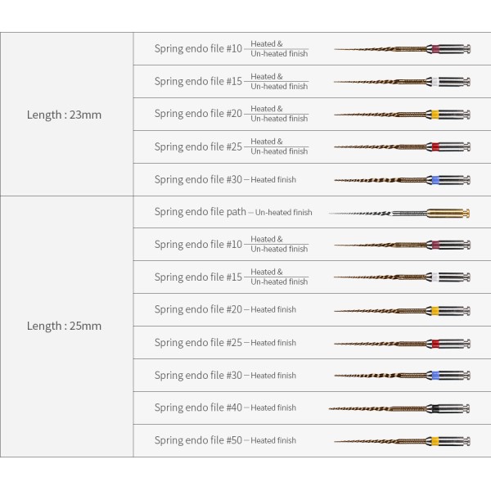The height and width of the screenshot is (491, 491).
Task: Click 'Spring endo file #50' text
Action: 198,440
